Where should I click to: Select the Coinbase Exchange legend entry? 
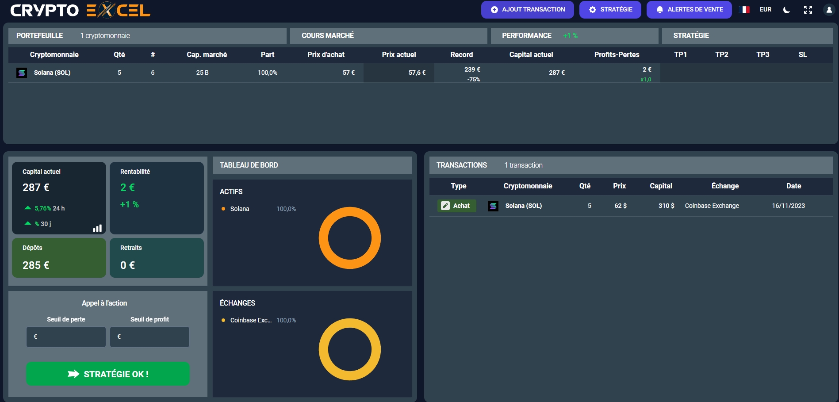pos(250,320)
